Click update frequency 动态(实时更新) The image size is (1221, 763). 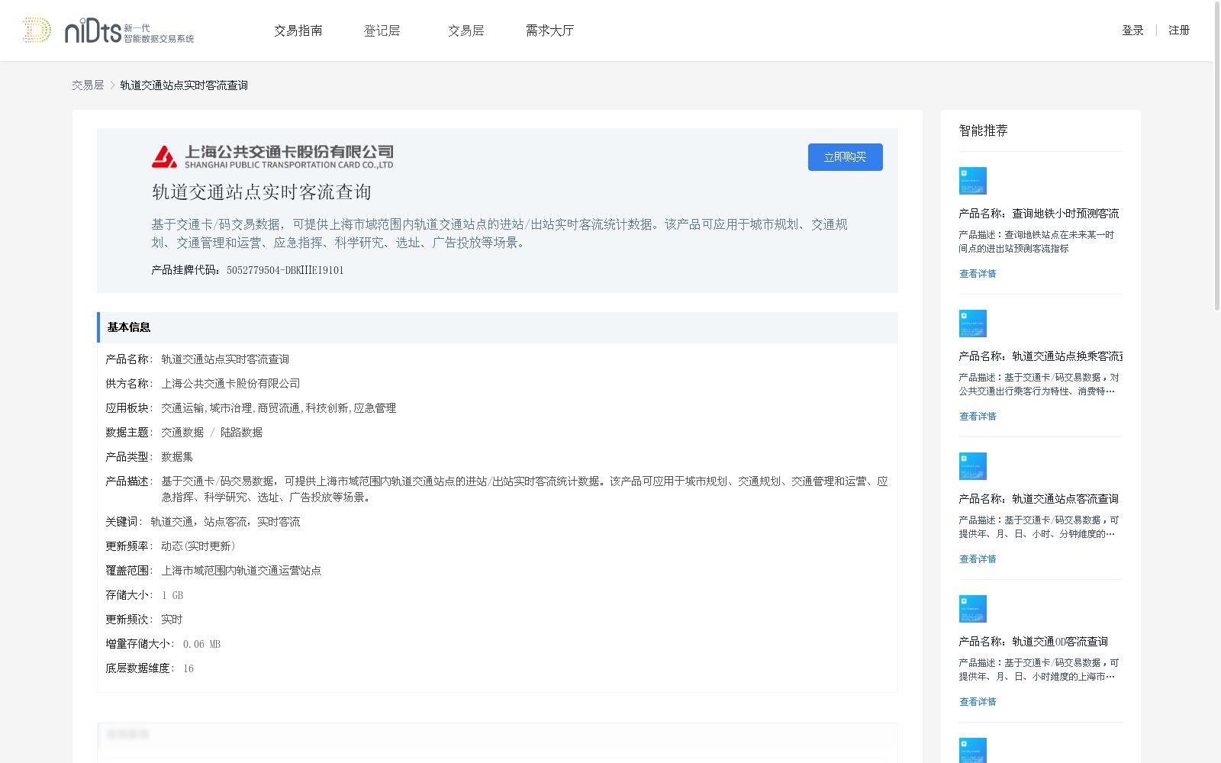198,546
